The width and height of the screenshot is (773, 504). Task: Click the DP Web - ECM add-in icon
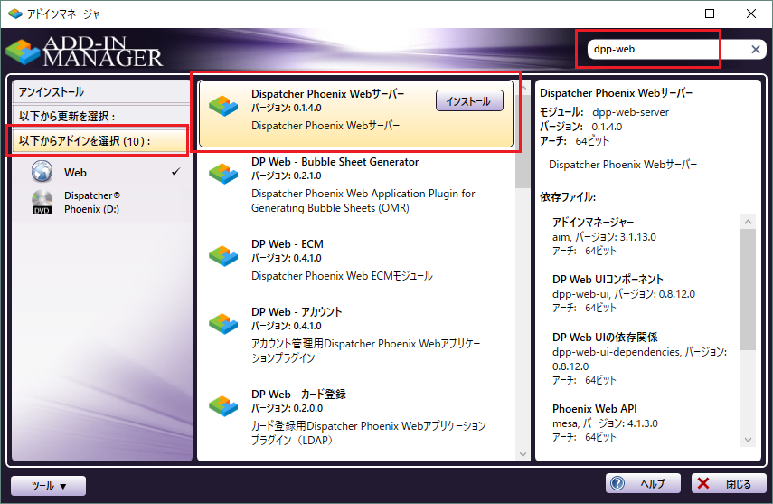pyautogui.click(x=223, y=256)
